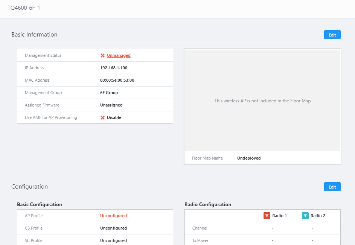Click the red Radio 1 wifi icon
Screen dimensions: 355x245
[267, 216]
